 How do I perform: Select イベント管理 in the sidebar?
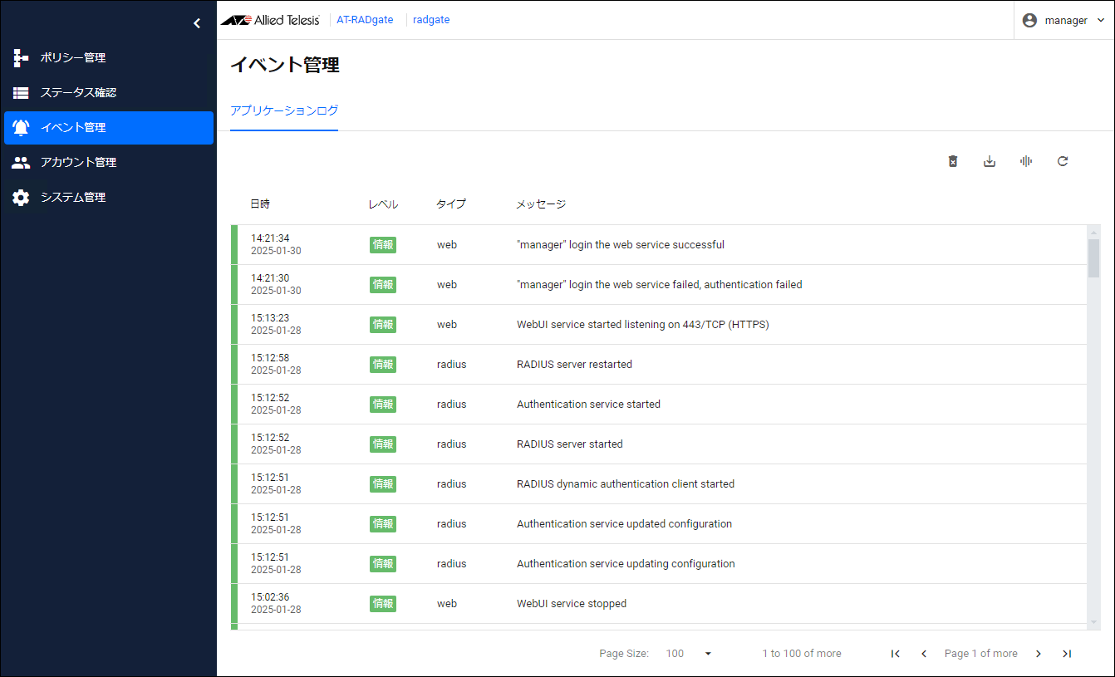tap(109, 128)
